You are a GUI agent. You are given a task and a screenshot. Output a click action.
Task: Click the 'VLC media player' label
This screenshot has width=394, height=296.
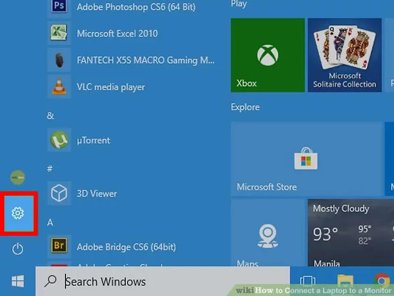(111, 87)
